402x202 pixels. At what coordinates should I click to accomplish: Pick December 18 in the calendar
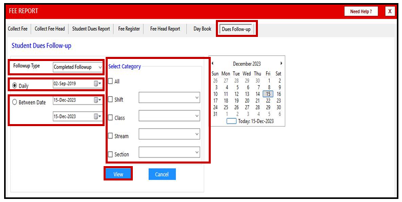[x=226, y=100]
